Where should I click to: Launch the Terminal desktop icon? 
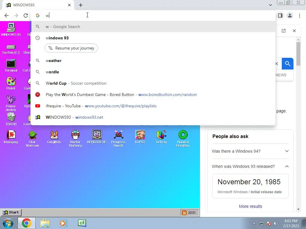point(11,66)
